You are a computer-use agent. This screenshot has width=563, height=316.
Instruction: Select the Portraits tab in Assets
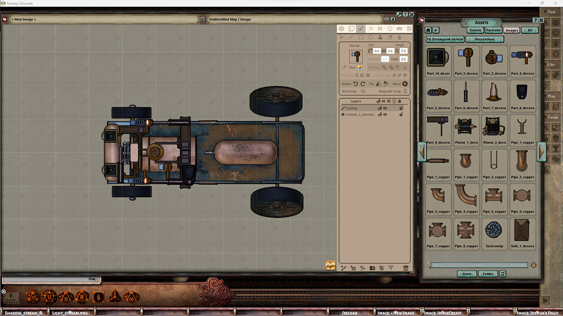[493, 30]
